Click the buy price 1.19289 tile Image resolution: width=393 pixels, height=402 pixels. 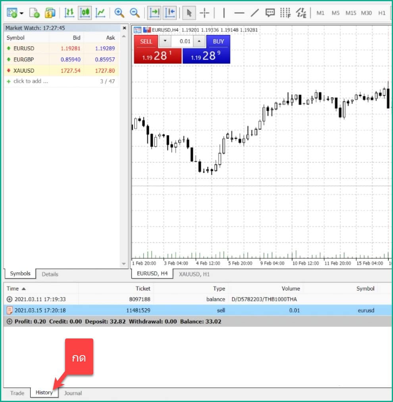click(x=206, y=56)
